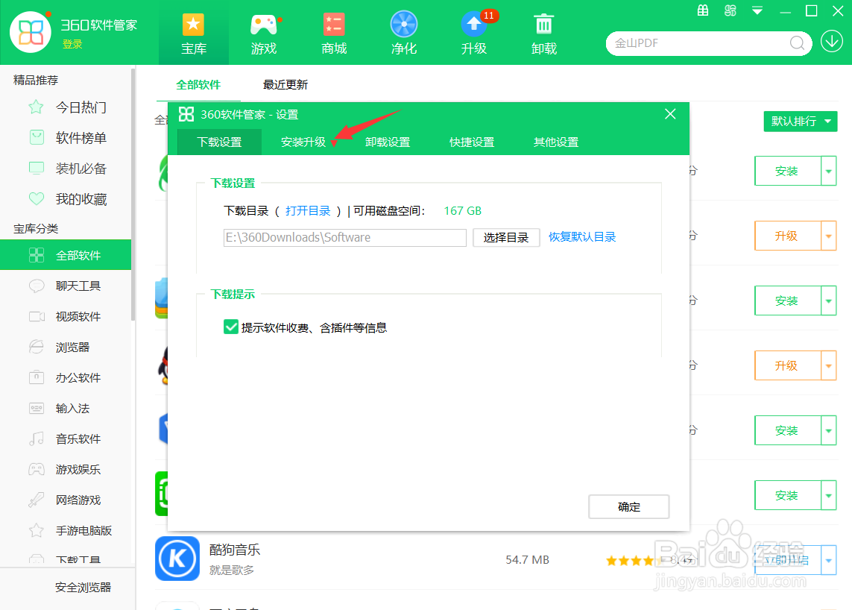The height and width of the screenshot is (610, 852).
Task: Click the 酷狗音乐 app title
Action: pos(235,550)
